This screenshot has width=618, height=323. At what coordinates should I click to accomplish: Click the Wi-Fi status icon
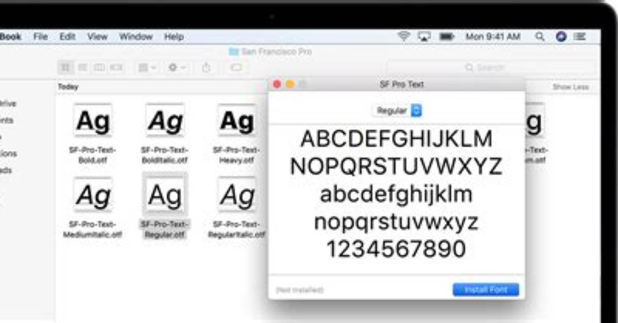[404, 37]
